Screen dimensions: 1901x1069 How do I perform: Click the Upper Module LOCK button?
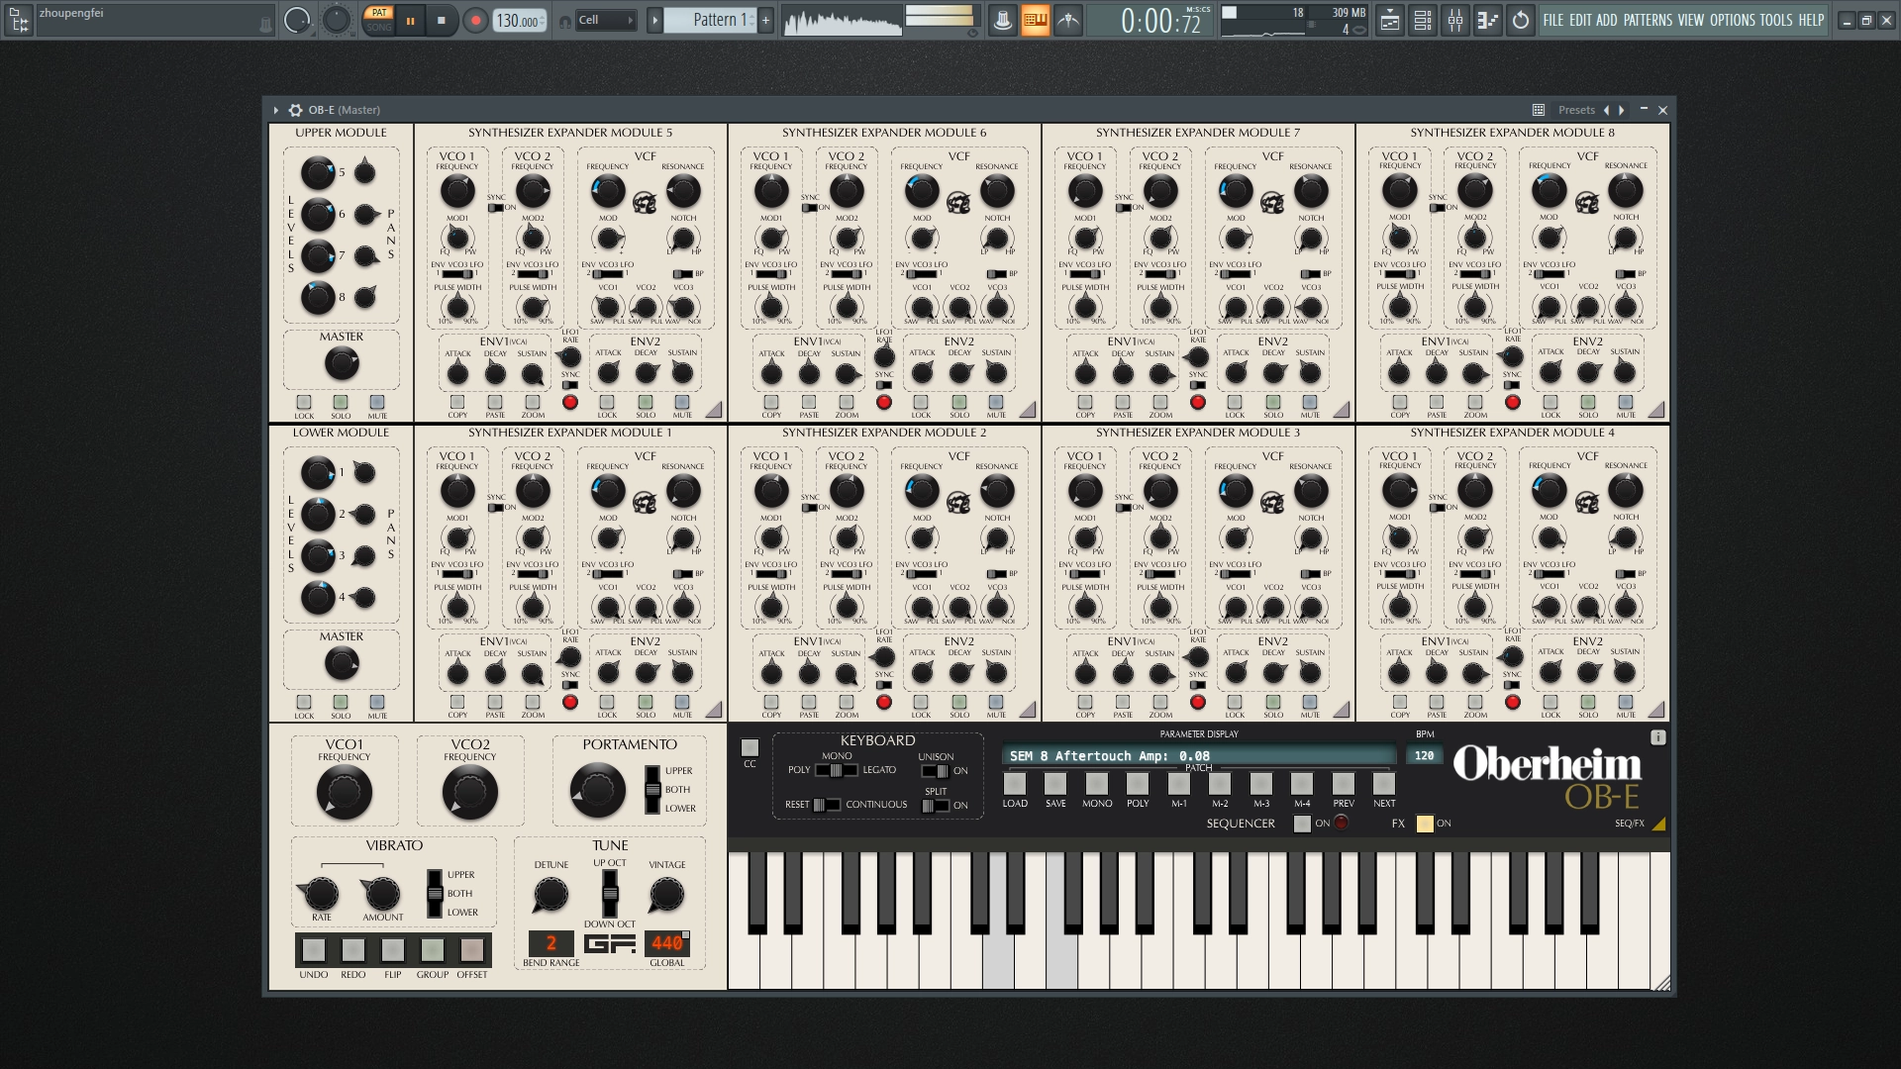(x=304, y=402)
